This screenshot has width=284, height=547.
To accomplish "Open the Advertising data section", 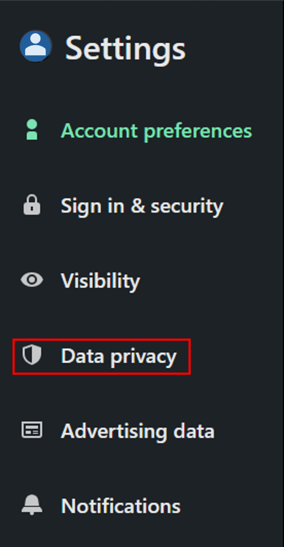I will pyautogui.click(x=138, y=431).
